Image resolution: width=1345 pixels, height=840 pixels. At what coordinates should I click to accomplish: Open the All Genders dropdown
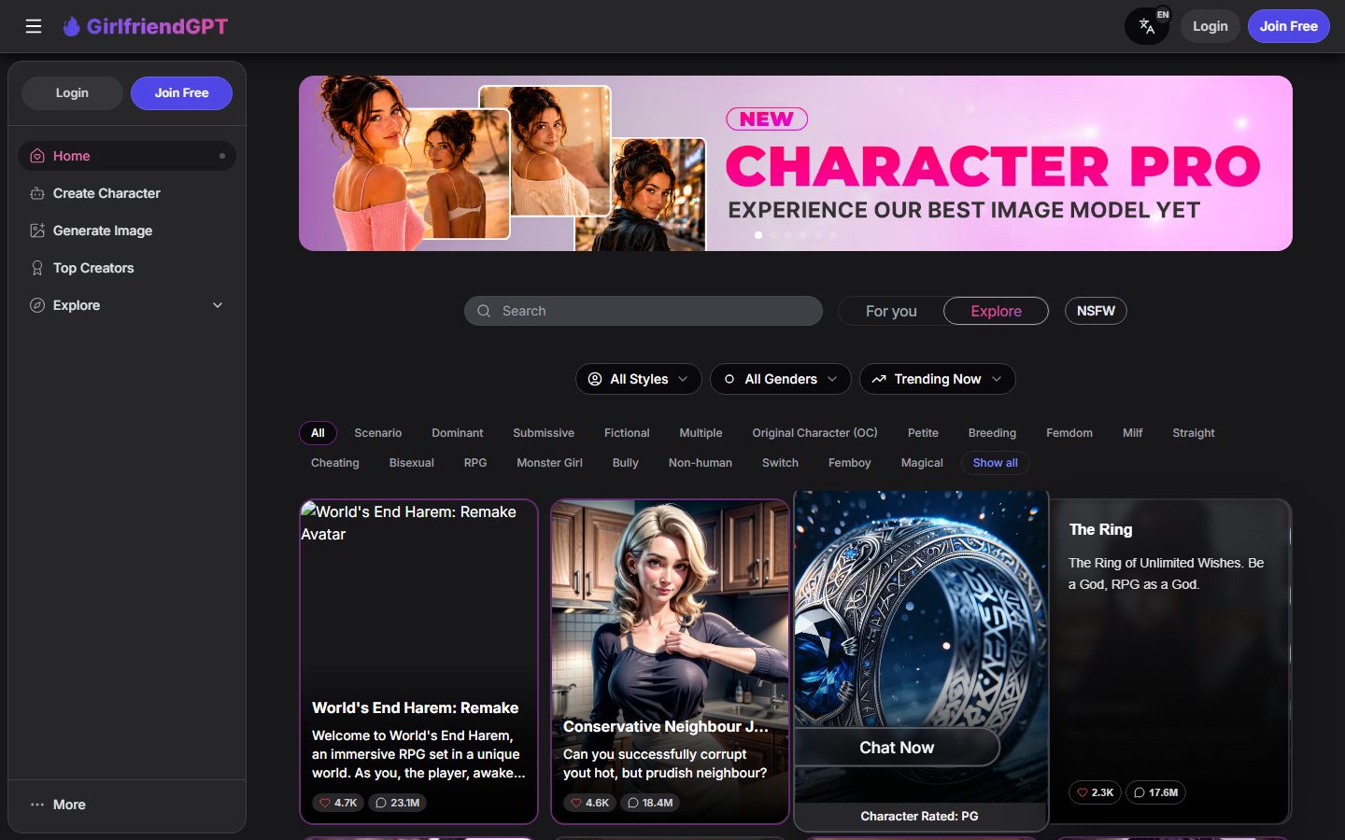(x=781, y=379)
